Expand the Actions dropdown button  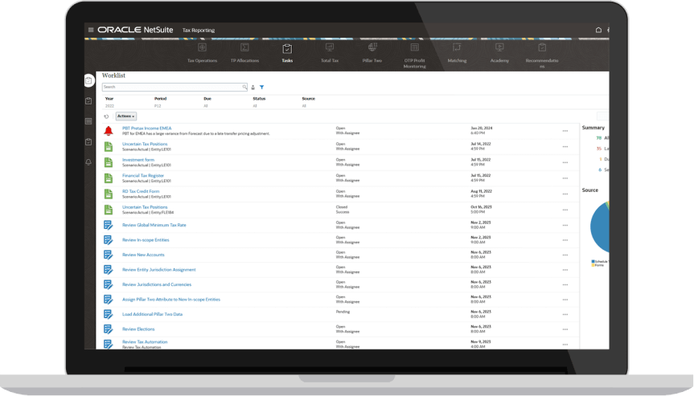point(126,116)
